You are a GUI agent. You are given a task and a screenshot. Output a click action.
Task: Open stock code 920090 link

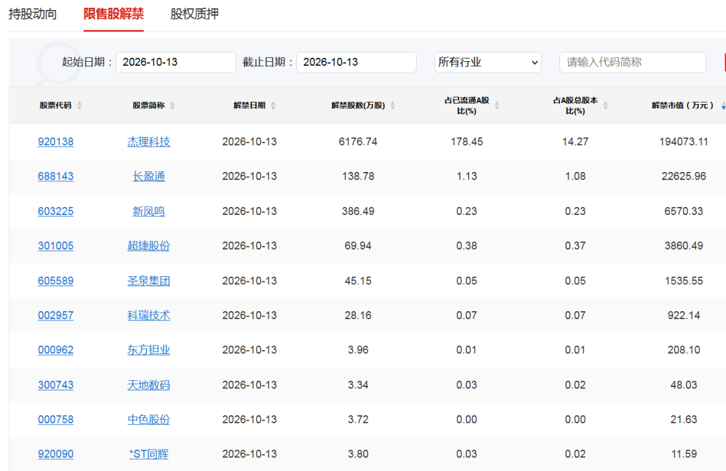(56, 454)
